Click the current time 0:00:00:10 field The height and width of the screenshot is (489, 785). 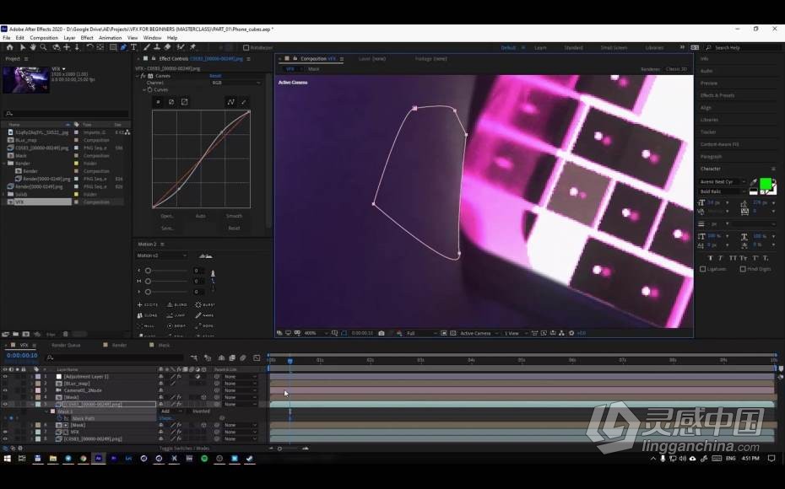(22, 356)
